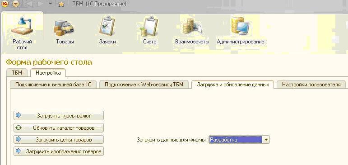Click Загрузить курсы валют button
Viewport: 348px width, 165px height.
point(59,115)
